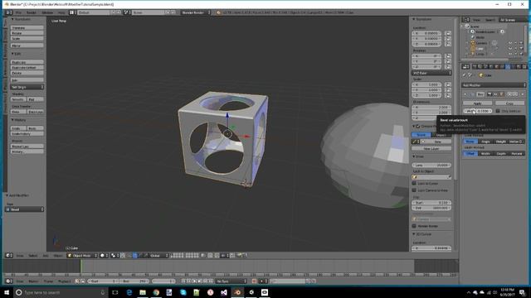Open the Set Origin dropdown
The width and height of the screenshot is (531, 298).
pyautogui.click(x=27, y=87)
